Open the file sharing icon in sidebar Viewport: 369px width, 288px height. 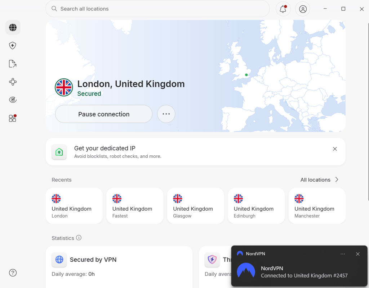pyautogui.click(x=13, y=64)
